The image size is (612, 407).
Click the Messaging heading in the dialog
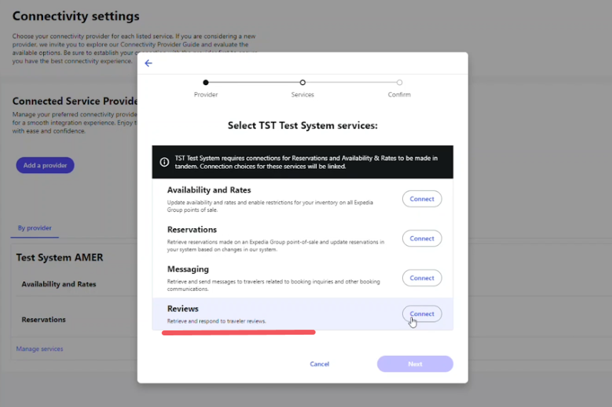pos(188,269)
